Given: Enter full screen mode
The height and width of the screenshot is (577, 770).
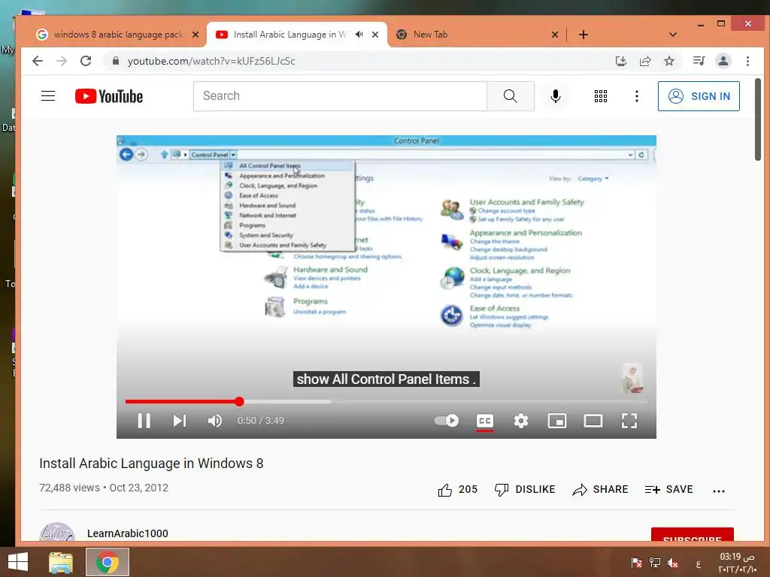Looking at the screenshot, I should 629,421.
